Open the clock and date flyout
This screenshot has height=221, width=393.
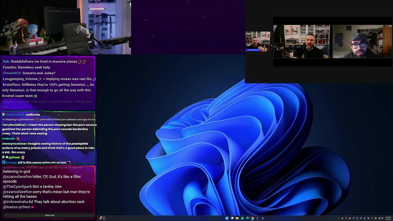pyautogui.click(x=388, y=218)
